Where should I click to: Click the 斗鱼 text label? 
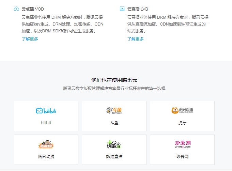point(114,123)
